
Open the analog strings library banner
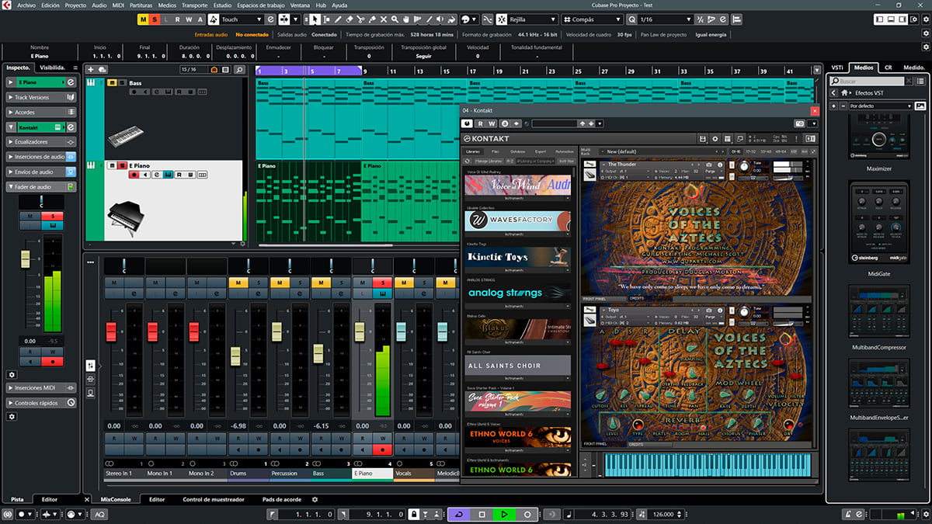[518, 293]
